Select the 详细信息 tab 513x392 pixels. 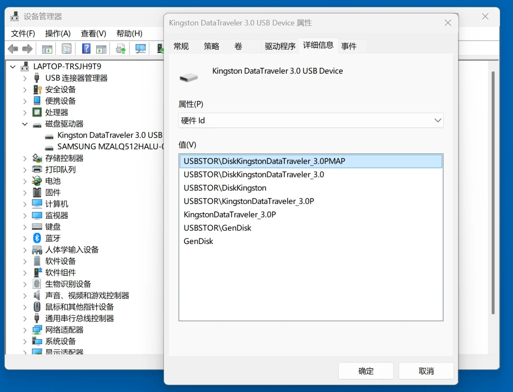point(318,45)
